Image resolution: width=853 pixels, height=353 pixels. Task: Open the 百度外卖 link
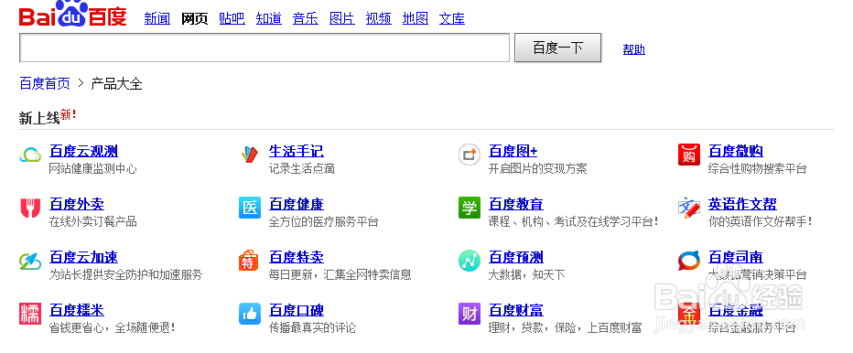tap(77, 204)
